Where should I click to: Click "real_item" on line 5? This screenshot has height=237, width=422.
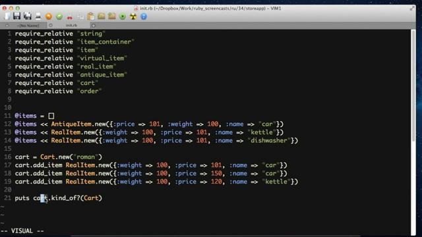[97, 66]
